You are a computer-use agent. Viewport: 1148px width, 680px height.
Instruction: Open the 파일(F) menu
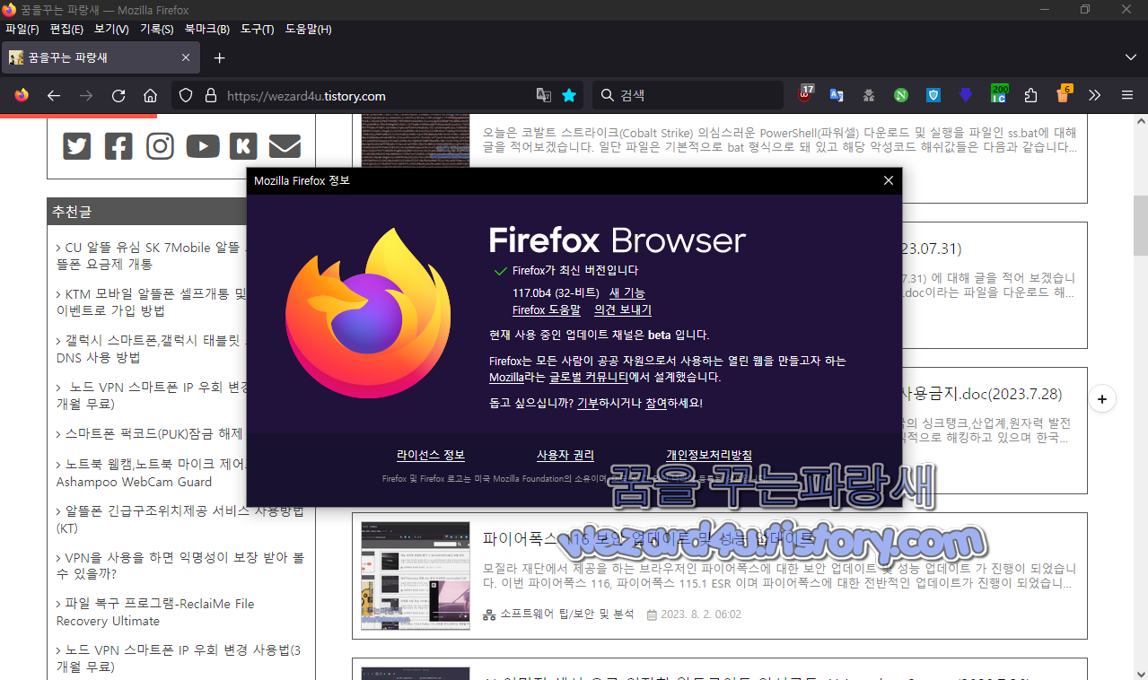coord(22,30)
